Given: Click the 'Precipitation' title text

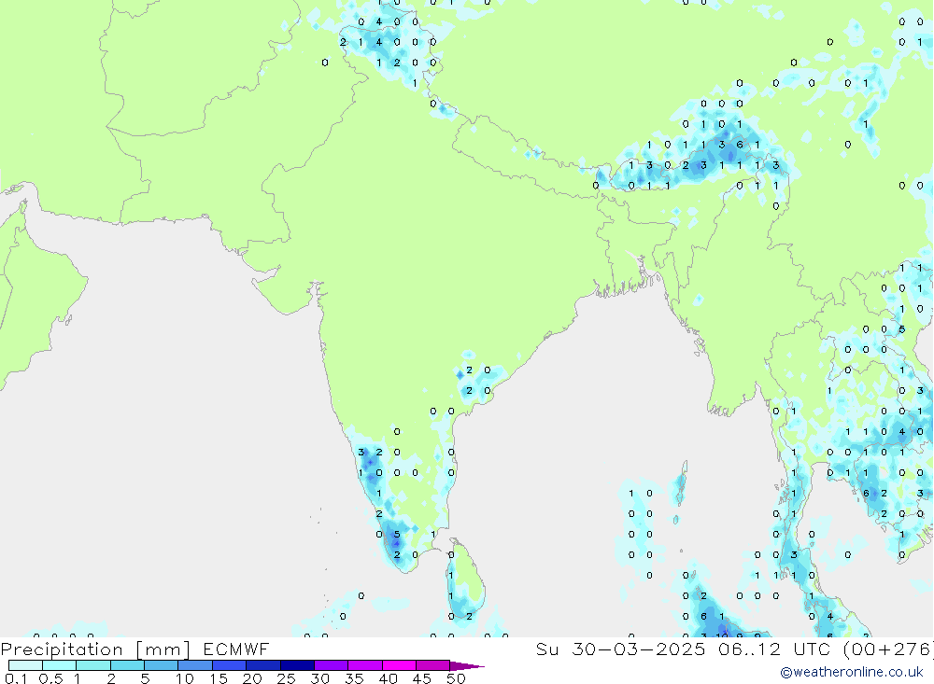Looking at the screenshot, I should coord(62,649).
